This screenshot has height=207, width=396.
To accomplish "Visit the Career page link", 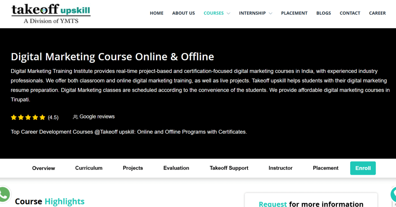I will click(377, 13).
